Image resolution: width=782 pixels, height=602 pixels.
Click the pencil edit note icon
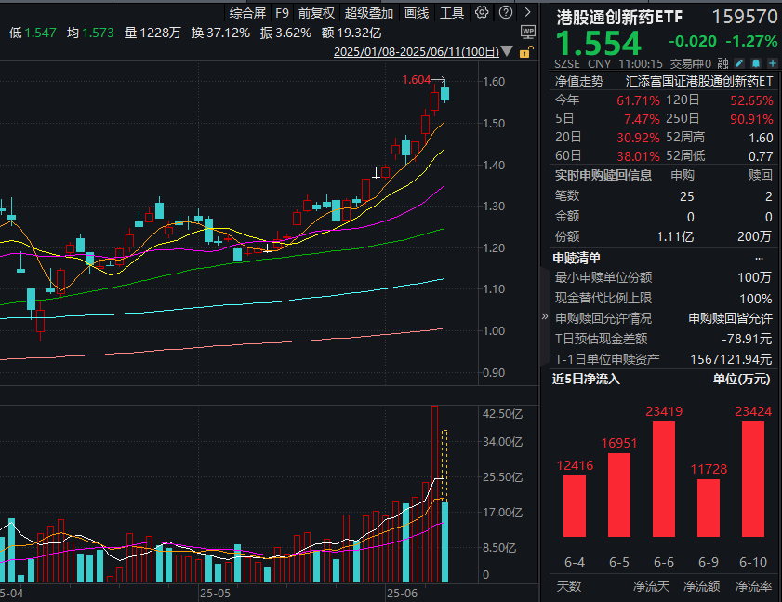point(739,63)
